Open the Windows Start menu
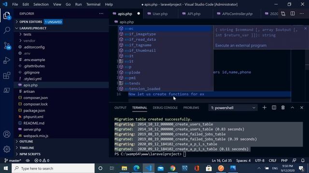Screen dimensions: 309x173 [6, 168]
